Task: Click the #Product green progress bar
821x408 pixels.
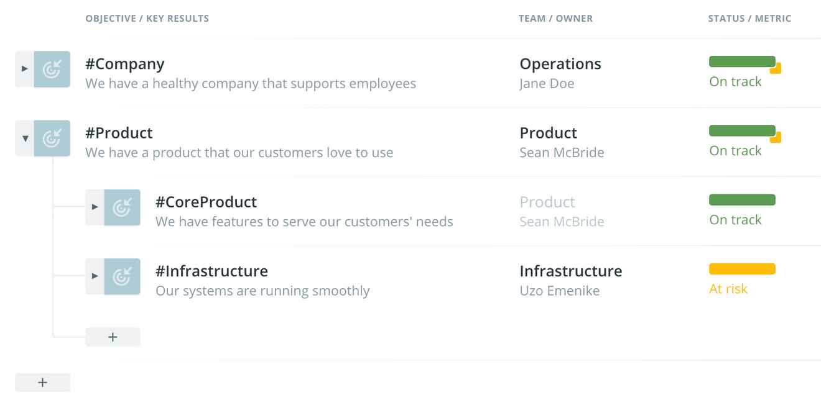Action: pyautogui.click(x=742, y=130)
